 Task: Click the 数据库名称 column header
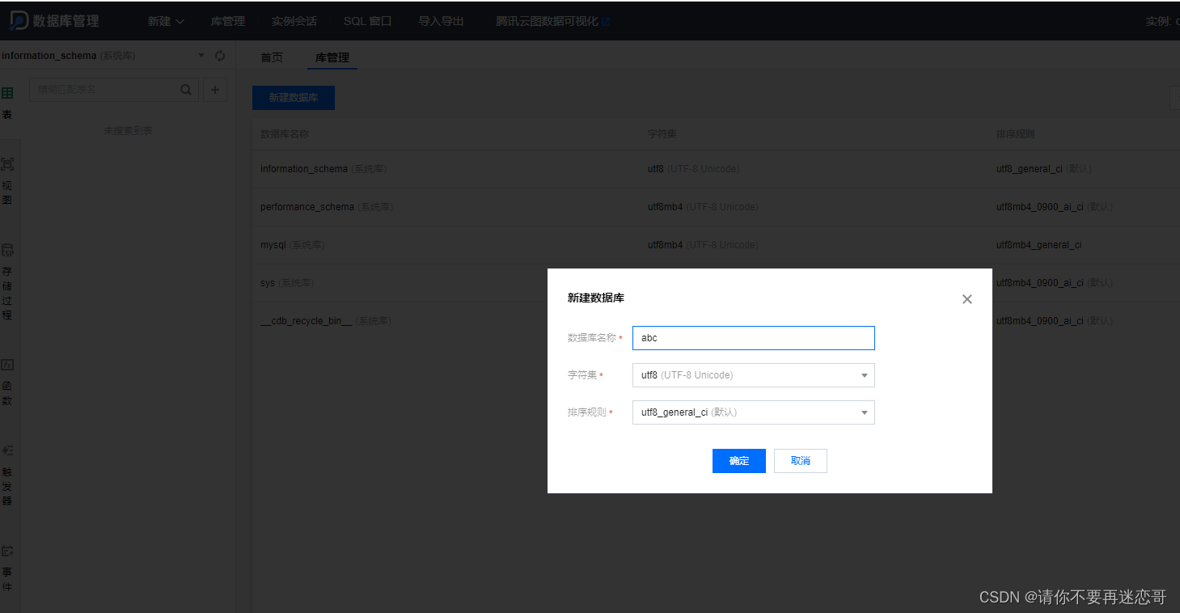coord(285,134)
